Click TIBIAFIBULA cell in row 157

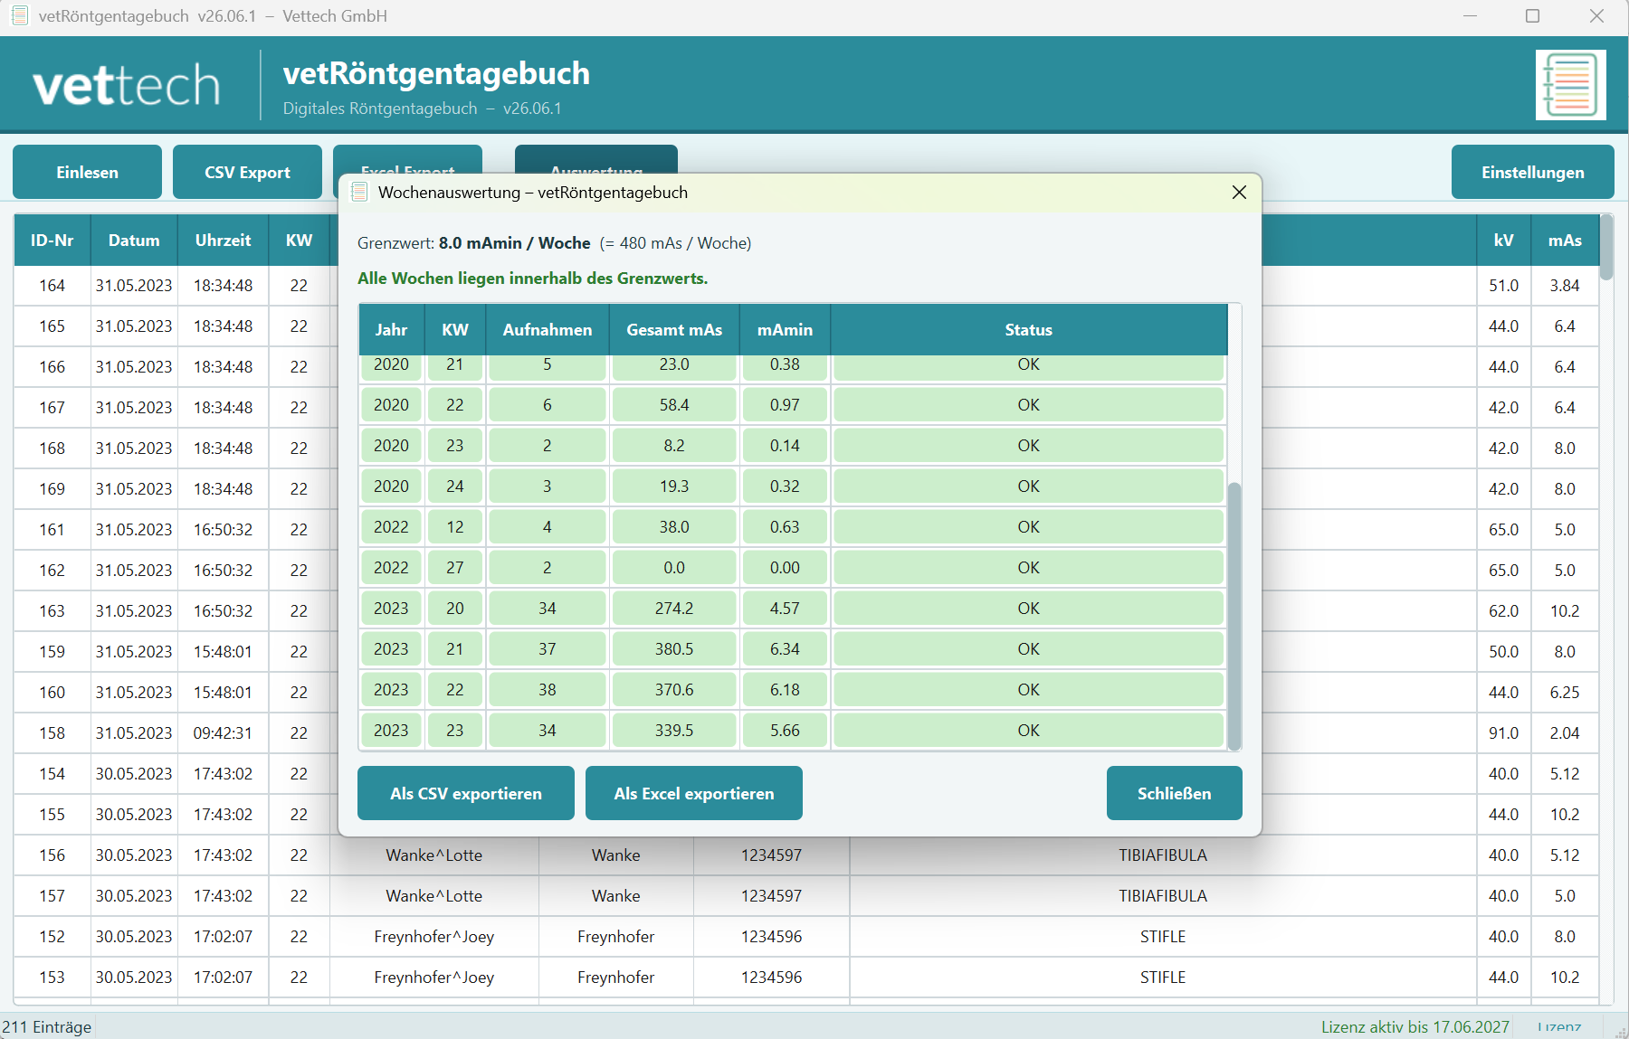(1163, 896)
